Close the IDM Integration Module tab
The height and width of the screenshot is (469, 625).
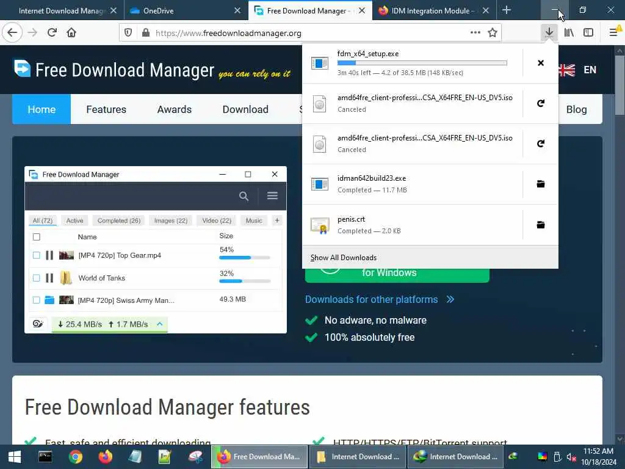coord(485,10)
